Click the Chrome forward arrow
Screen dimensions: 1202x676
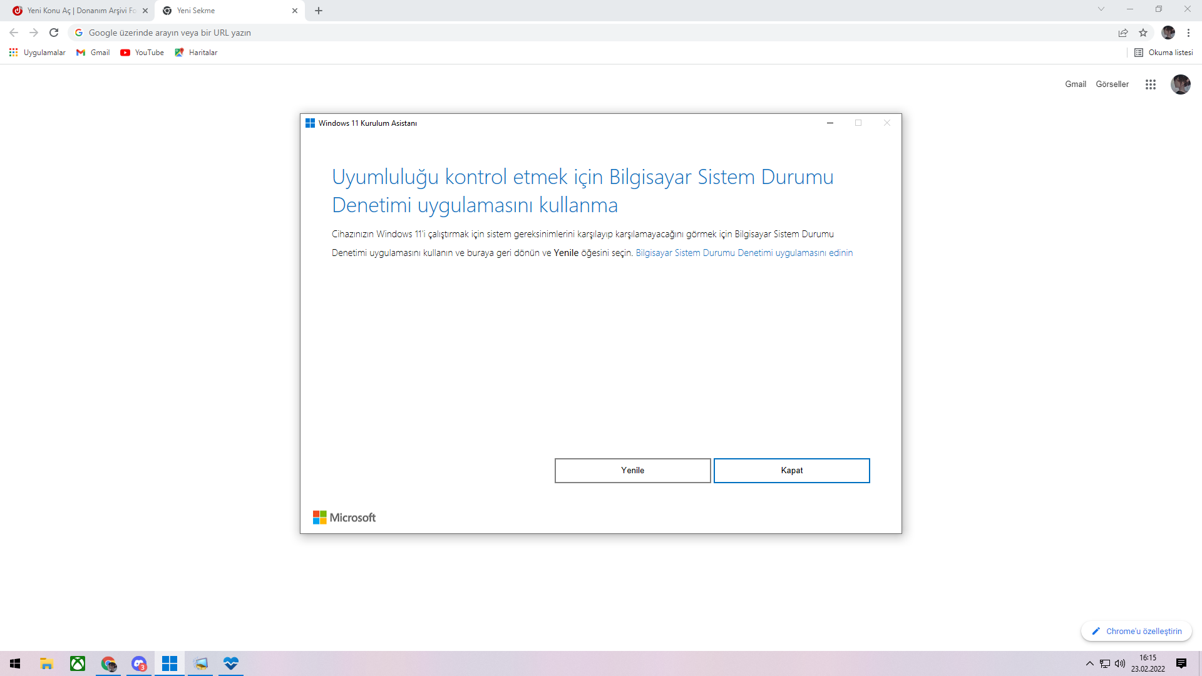pyautogui.click(x=34, y=33)
